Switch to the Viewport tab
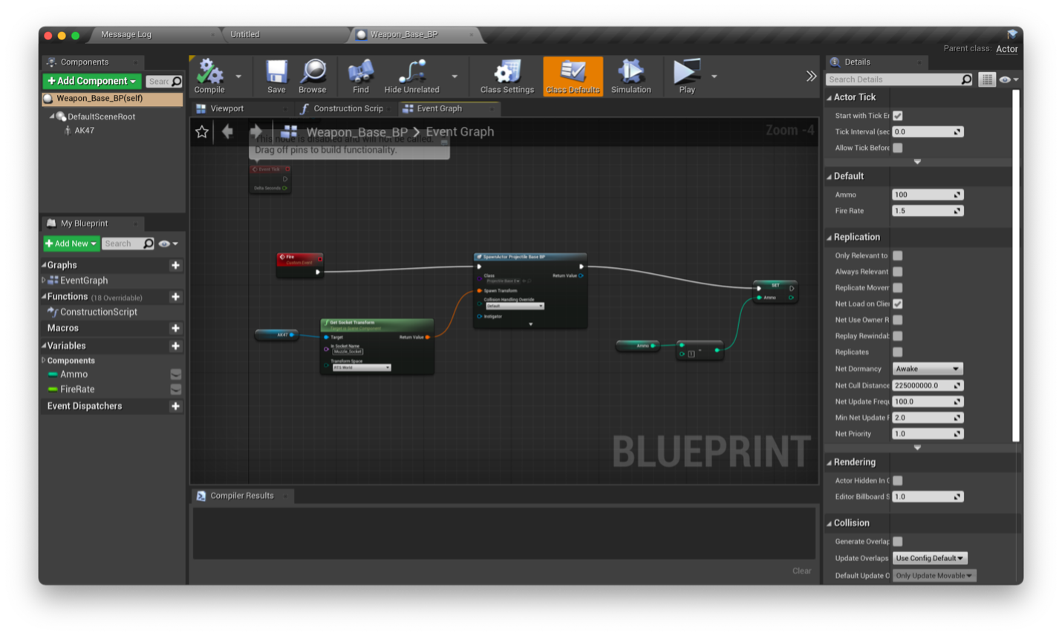Image resolution: width=1062 pixels, height=639 pixels. [227, 109]
